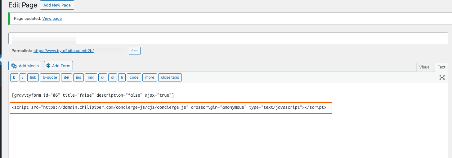Click Edit next to the permalink

135,51
